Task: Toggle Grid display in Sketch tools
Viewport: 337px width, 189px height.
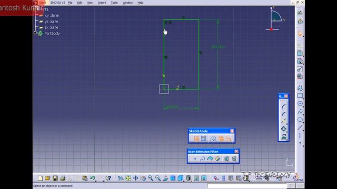Action: (x=196, y=139)
